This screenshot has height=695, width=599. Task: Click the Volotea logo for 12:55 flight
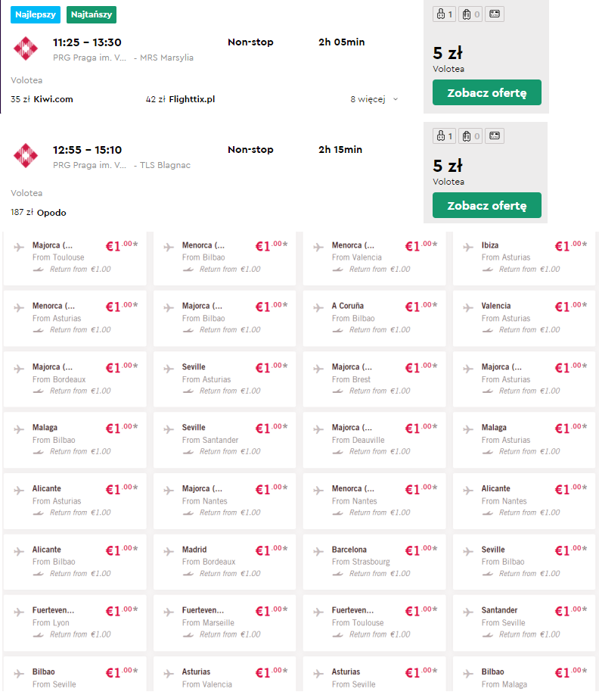click(26, 155)
